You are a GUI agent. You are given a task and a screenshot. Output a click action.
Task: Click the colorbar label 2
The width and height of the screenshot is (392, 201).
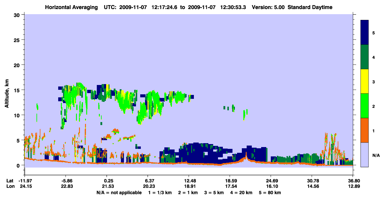click(373, 106)
